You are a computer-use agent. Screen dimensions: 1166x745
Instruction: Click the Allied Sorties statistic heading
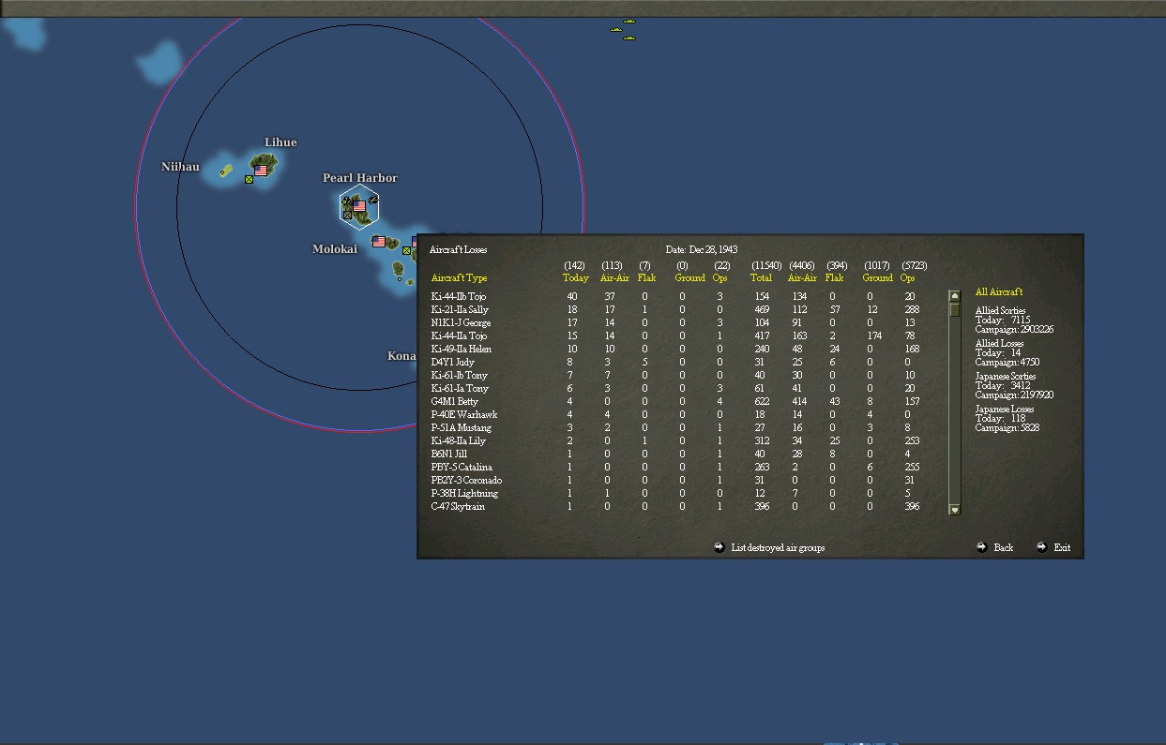(1000, 311)
